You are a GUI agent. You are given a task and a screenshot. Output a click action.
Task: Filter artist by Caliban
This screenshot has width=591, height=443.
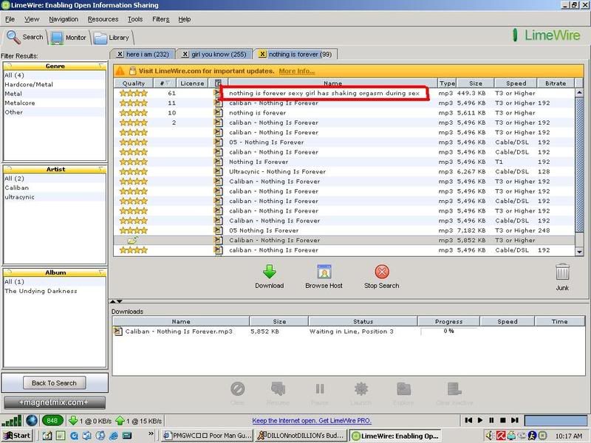tap(55, 188)
